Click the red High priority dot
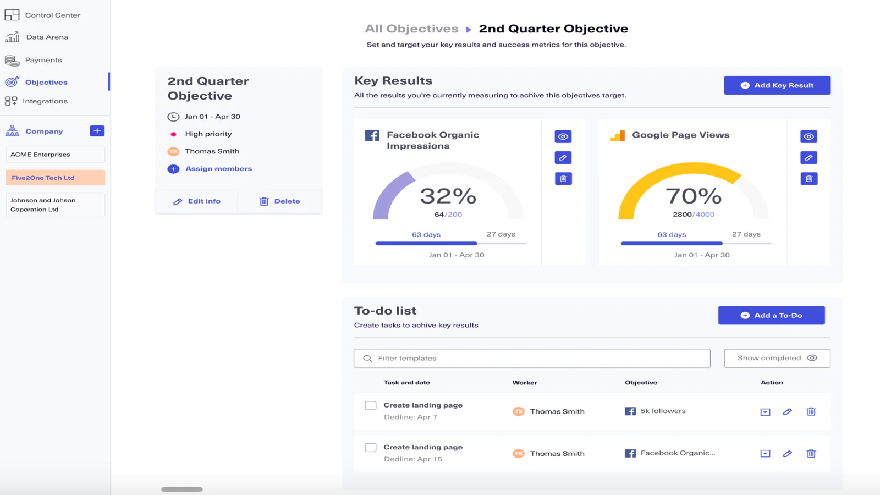This screenshot has width=880, height=495. 173,134
